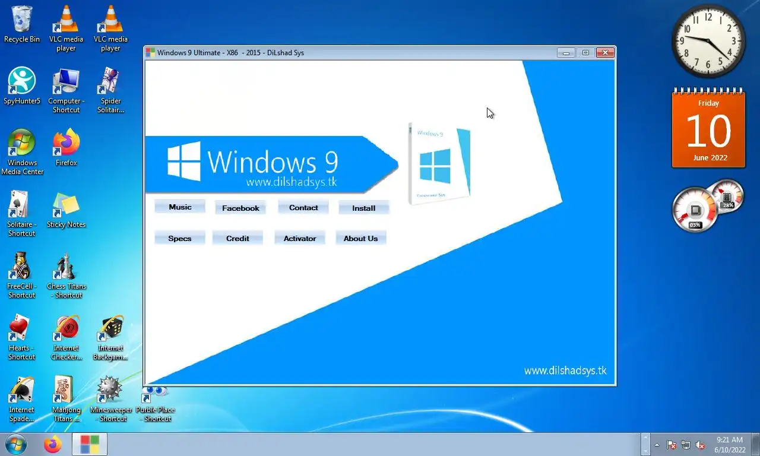The height and width of the screenshot is (456, 760).
Task: Launch Firefox from the taskbar
Action: (53, 444)
